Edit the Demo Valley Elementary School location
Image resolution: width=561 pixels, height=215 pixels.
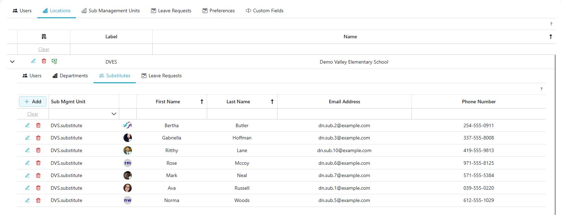click(33, 61)
